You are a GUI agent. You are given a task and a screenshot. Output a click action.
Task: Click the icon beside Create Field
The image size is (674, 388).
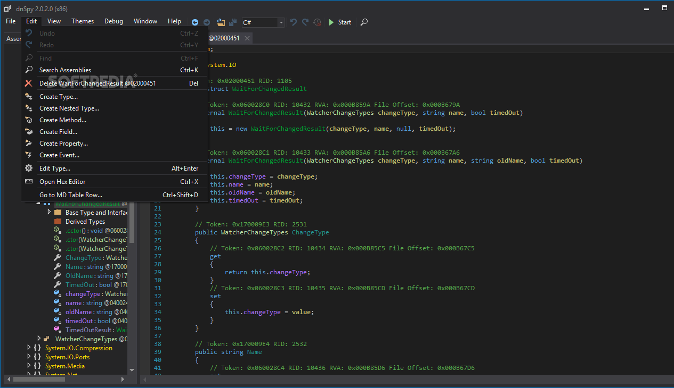(29, 132)
